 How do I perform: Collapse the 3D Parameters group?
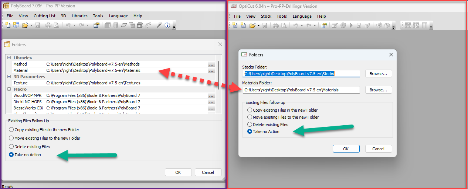[x=9, y=77]
